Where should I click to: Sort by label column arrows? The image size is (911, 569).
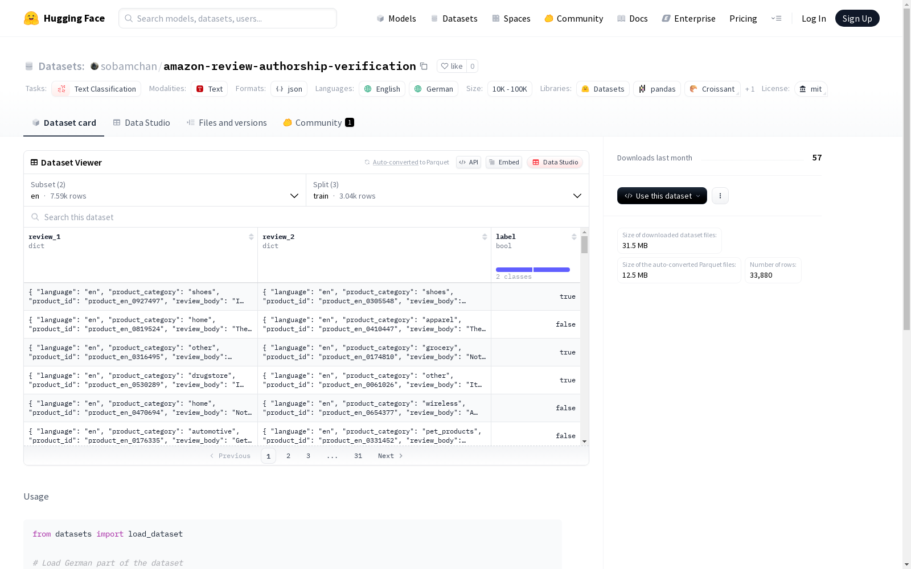(x=574, y=237)
